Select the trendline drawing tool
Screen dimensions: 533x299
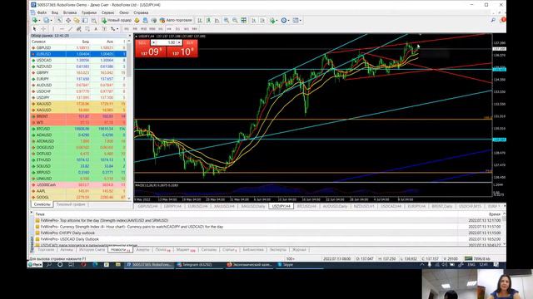pos(70,29)
